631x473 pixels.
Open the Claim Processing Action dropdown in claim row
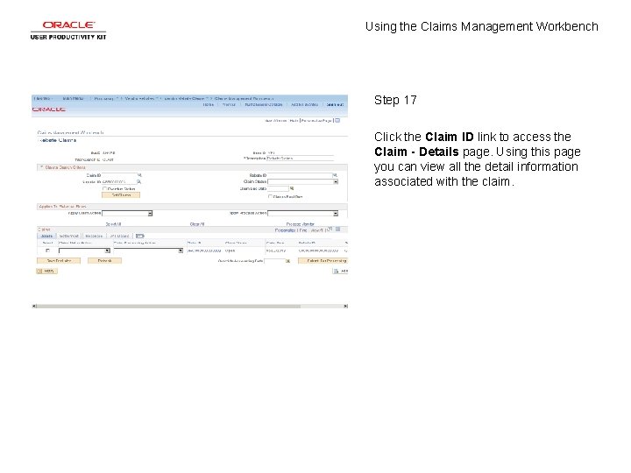coord(148,251)
